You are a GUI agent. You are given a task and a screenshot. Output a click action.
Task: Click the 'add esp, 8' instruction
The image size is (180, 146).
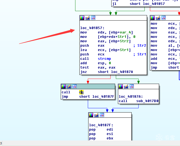[96, 63]
